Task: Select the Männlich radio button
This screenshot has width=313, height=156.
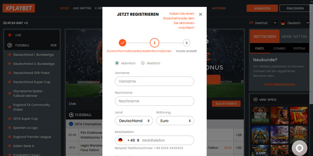Action: [117, 63]
